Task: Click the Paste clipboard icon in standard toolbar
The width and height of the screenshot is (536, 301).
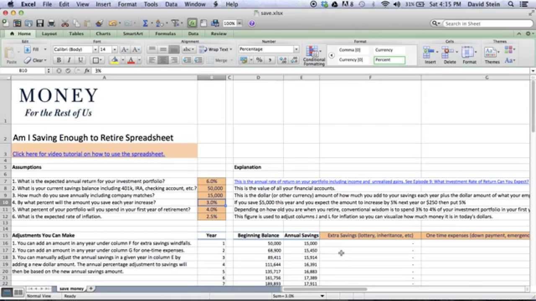Action: 88,23
